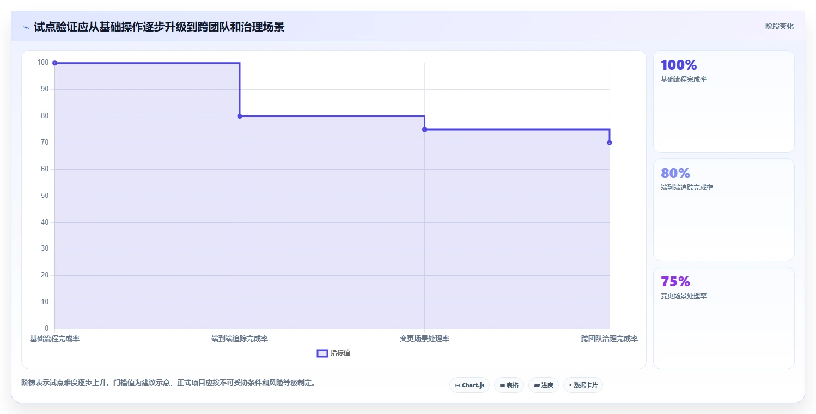Click the 进度 chip icon

(537, 385)
